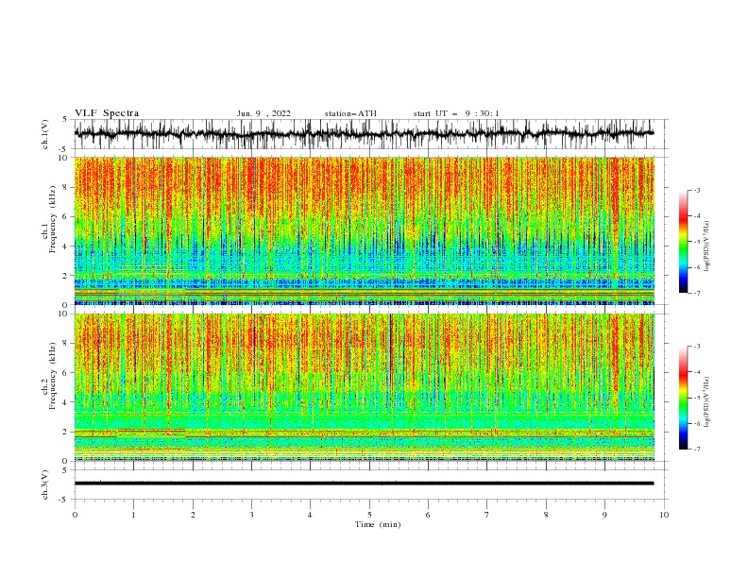Click the ch.3 flat black waveform trace

(x=364, y=484)
